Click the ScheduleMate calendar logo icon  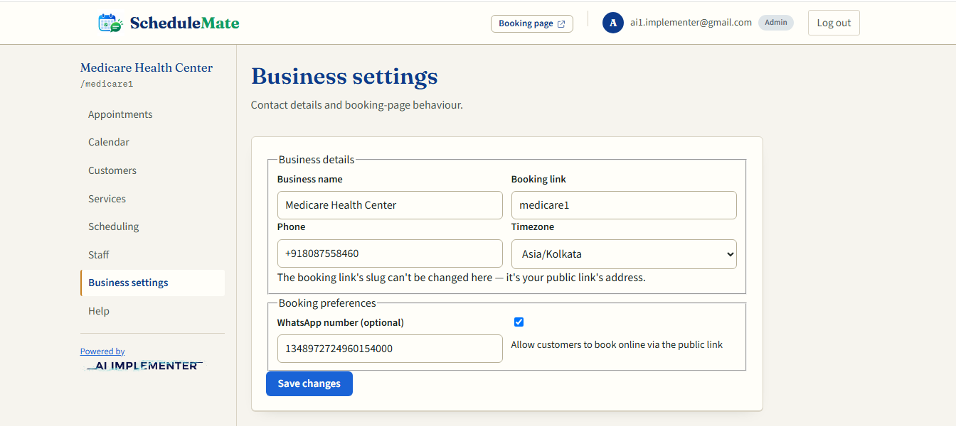point(110,23)
